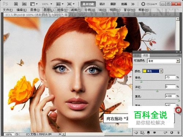Delete this adjustment layer trash icon

178,133
